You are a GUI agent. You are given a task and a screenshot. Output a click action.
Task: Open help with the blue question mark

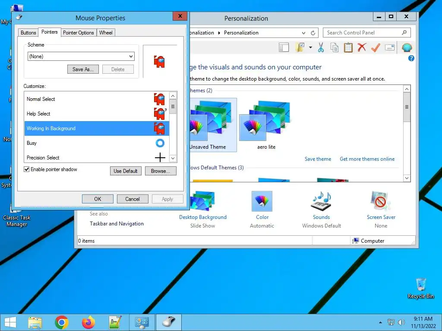point(411,58)
